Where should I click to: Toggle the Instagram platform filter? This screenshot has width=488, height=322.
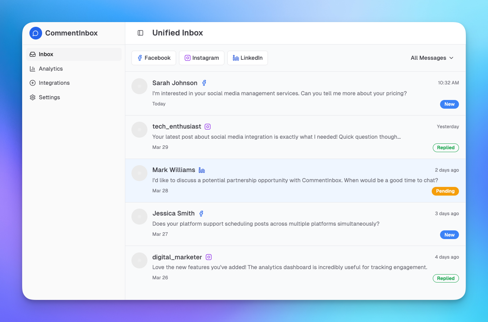pyautogui.click(x=202, y=58)
